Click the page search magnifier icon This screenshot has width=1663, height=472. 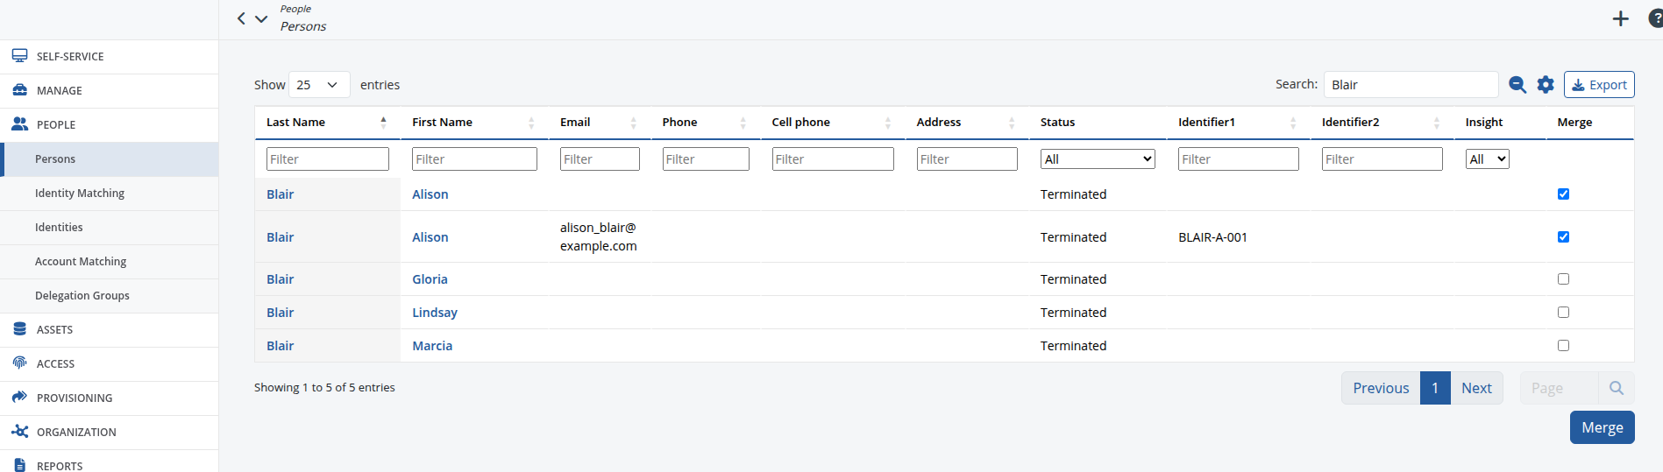point(1617,388)
